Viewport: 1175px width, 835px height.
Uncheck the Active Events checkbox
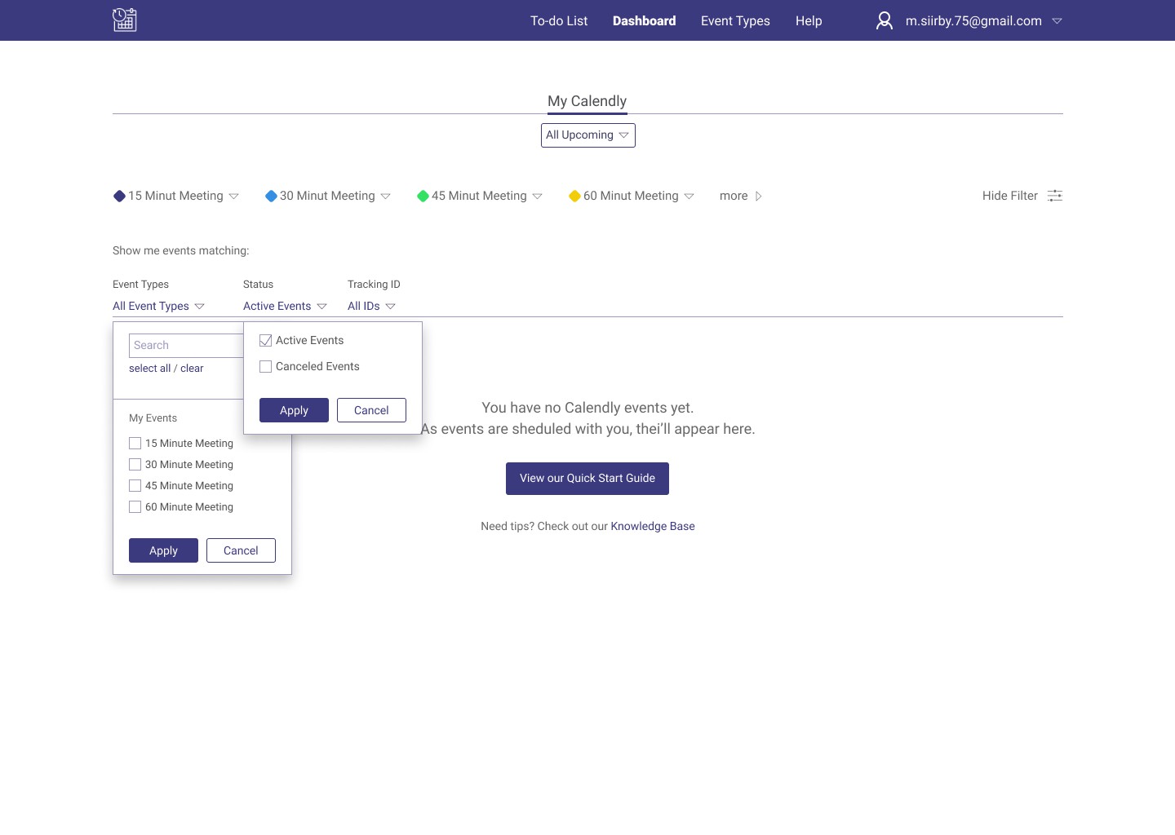pyautogui.click(x=265, y=341)
